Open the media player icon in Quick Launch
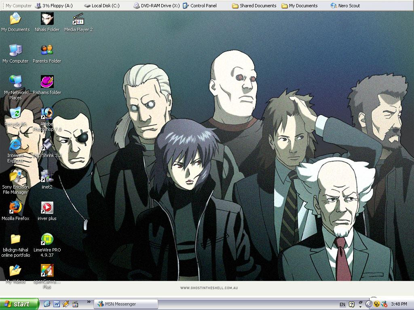Viewport: 414px width, 310px height. pos(75,304)
